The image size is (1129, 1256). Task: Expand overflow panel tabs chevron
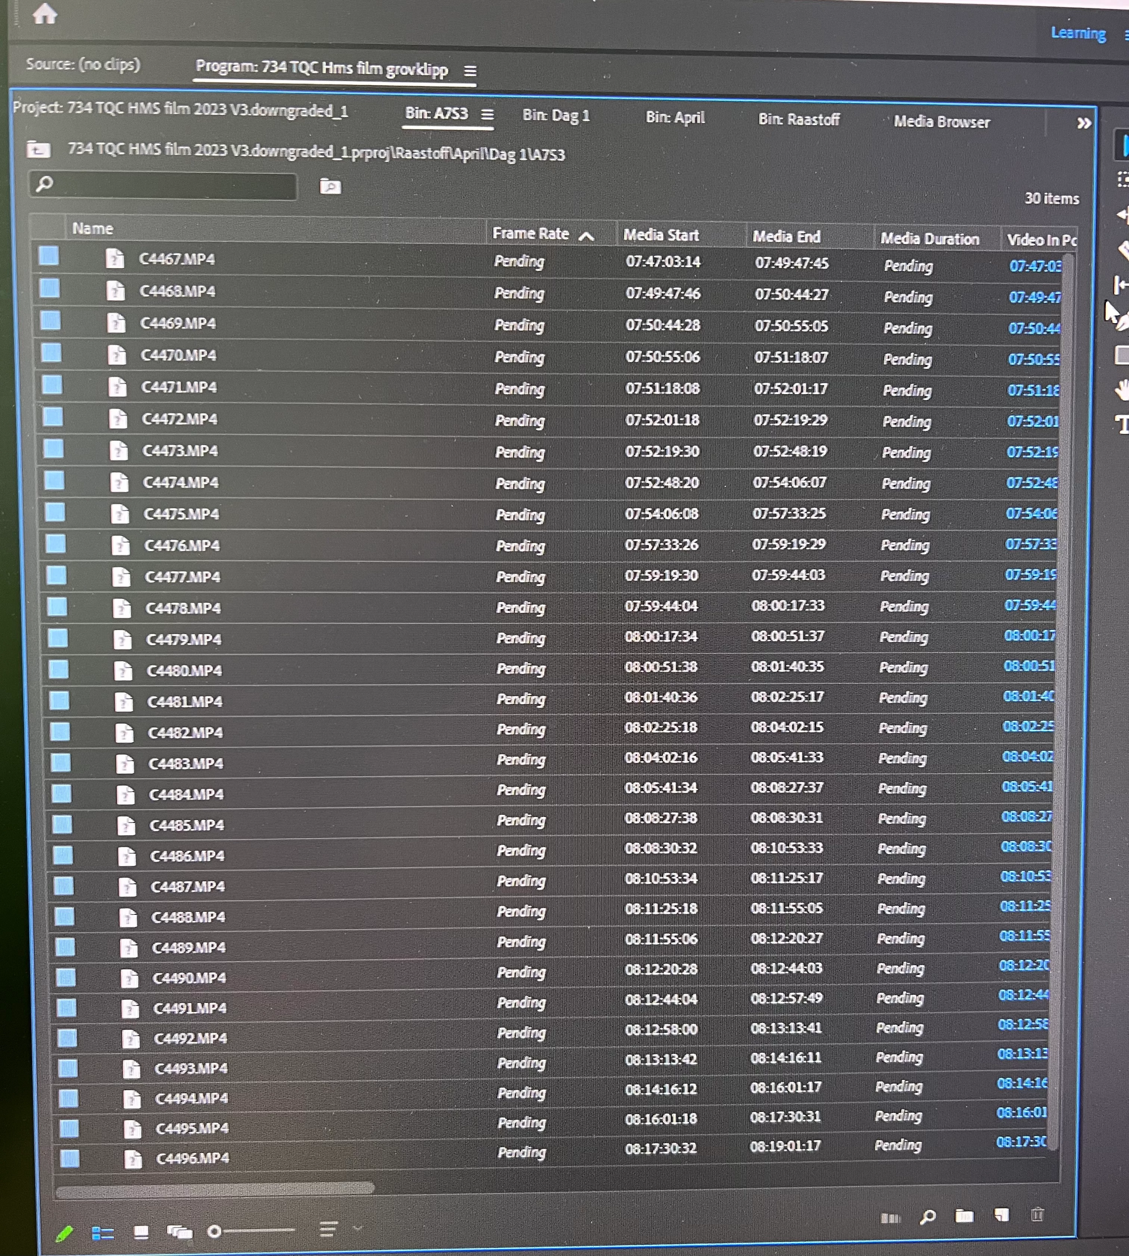coord(1083,123)
